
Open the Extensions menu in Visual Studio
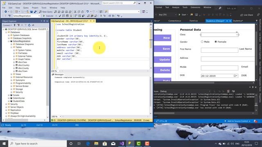[x=195, y=7]
